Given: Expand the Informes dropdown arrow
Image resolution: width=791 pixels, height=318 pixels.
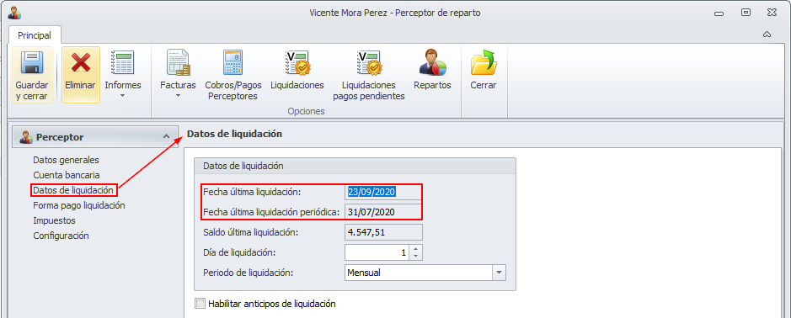Looking at the screenshot, I should point(123,96).
